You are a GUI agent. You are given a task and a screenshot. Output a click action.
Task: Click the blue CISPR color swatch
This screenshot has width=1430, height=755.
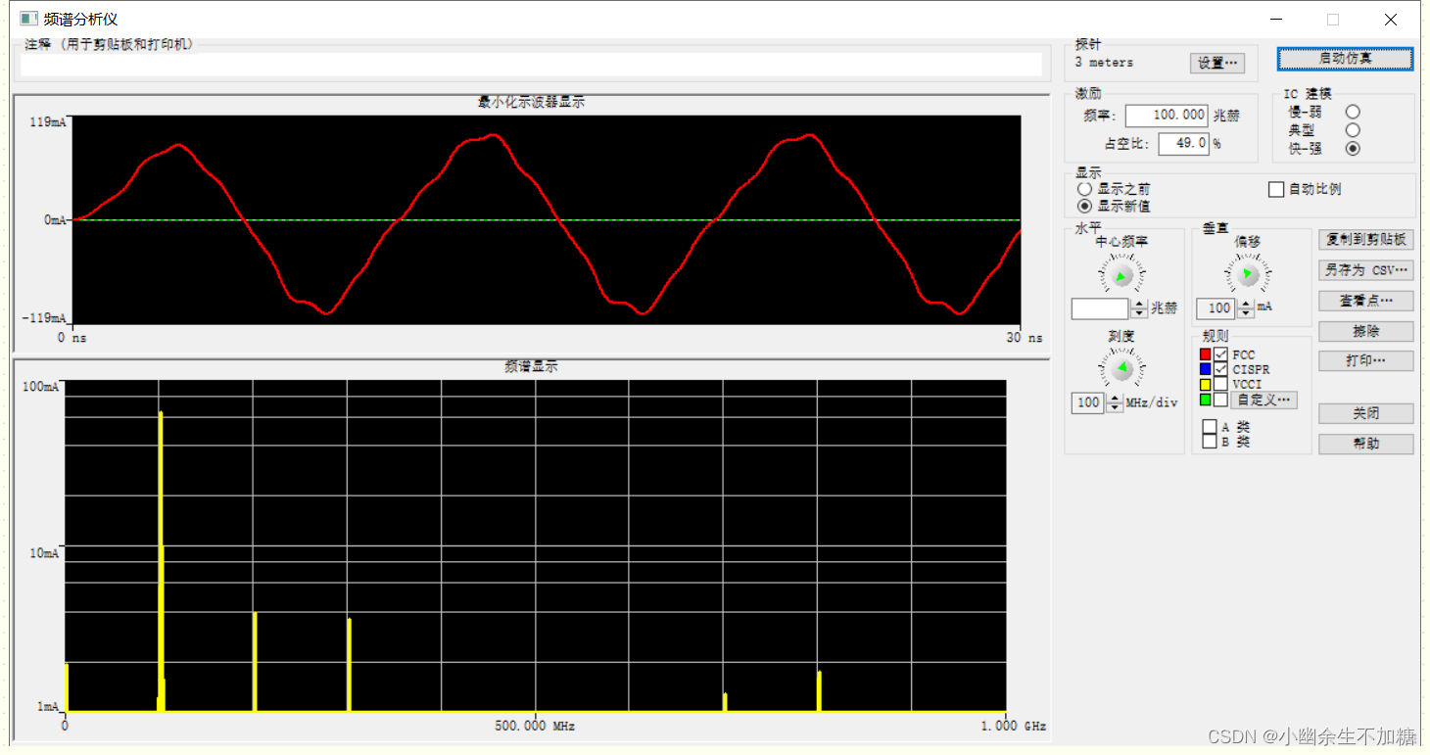click(x=1205, y=369)
